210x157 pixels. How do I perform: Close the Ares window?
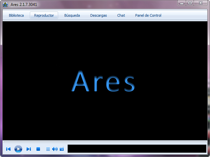tap(200, 3)
